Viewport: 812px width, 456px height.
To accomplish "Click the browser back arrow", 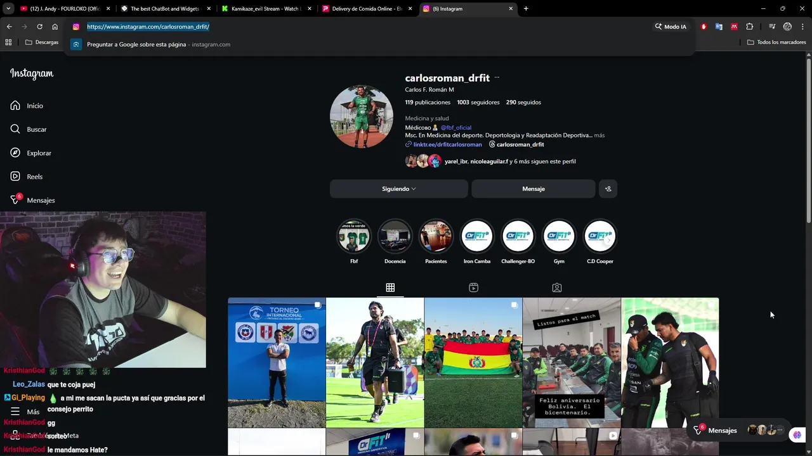I will click(9, 27).
